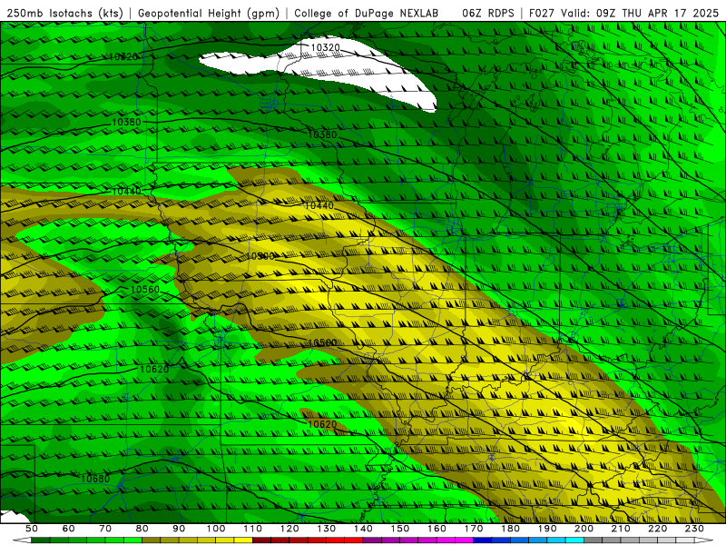Click the 230 value on the color scale
The height and width of the screenshot is (545, 726).
click(694, 529)
